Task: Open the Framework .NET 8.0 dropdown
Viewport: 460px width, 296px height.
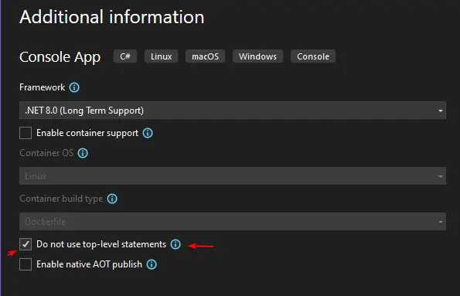Action: tap(233, 111)
